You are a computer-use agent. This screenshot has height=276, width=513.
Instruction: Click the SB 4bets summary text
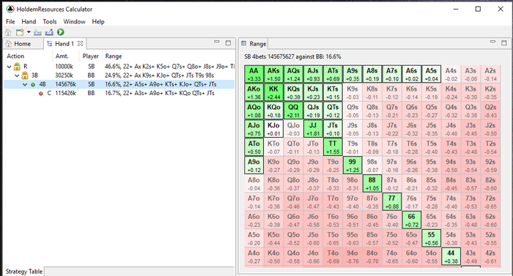pyautogui.click(x=293, y=56)
